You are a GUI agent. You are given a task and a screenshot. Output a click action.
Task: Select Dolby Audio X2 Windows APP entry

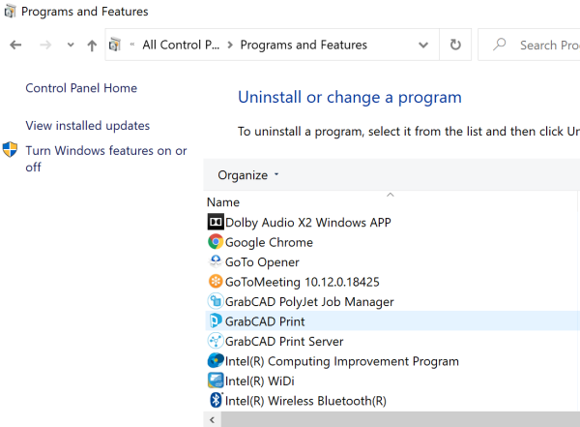308,223
